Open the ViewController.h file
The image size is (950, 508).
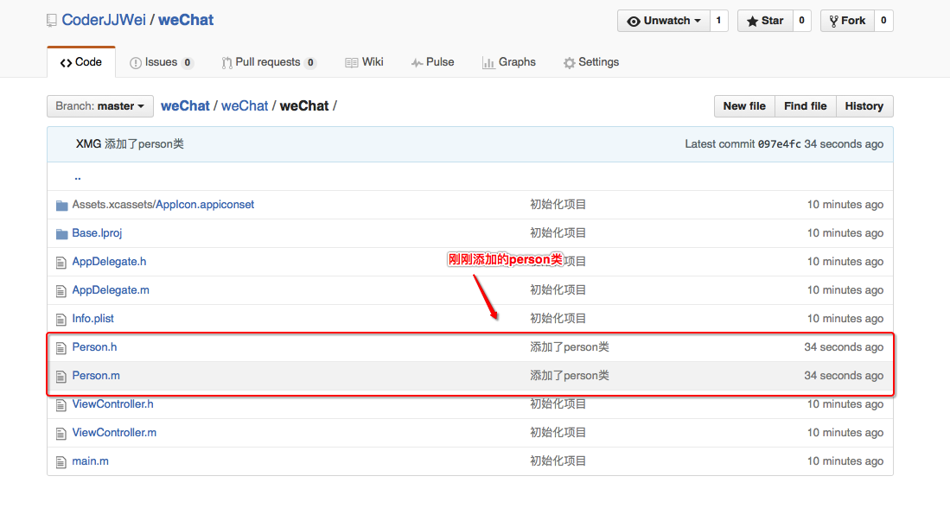tap(112, 403)
